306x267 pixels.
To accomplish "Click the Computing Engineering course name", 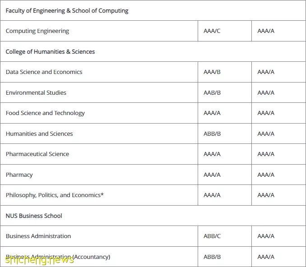I will click(x=37, y=31).
